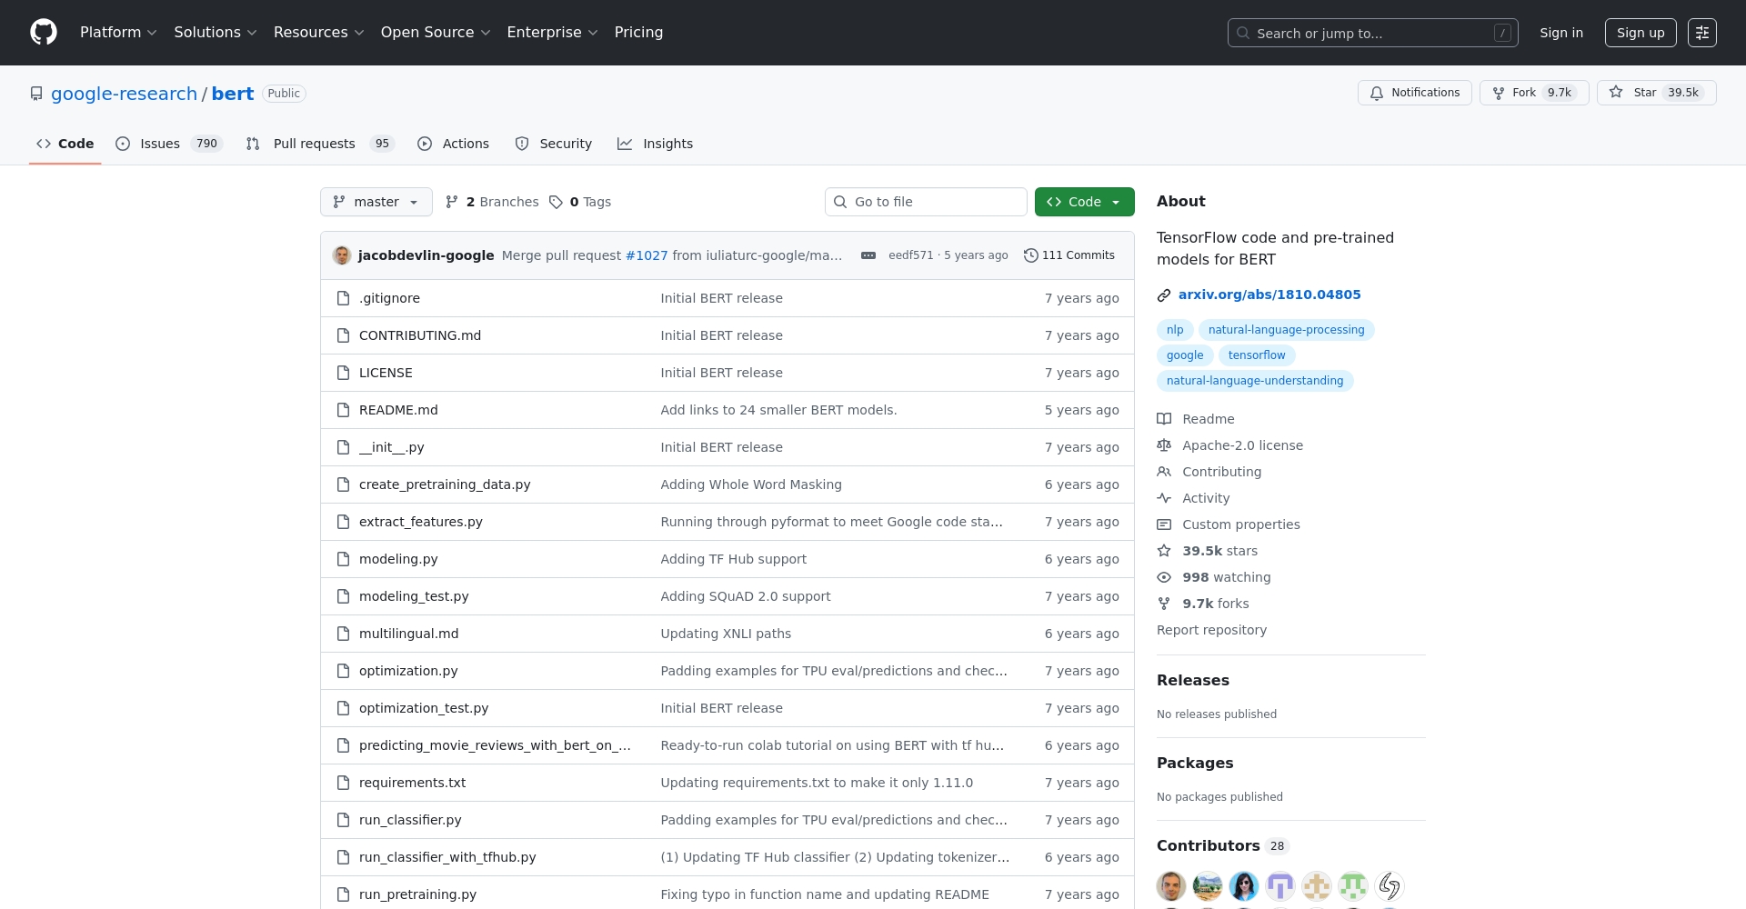1746x909 pixels.
Task: Switch to Insights tab
Action: pyautogui.click(x=655, y=144)
